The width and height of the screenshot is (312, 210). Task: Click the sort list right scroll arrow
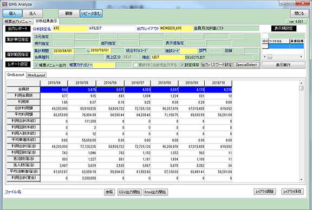(x=301, y=57)
